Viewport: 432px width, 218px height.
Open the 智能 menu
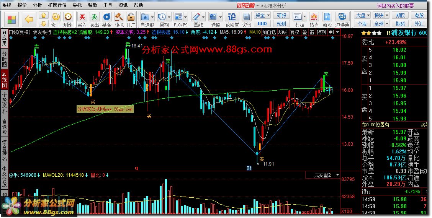point(92,5)
